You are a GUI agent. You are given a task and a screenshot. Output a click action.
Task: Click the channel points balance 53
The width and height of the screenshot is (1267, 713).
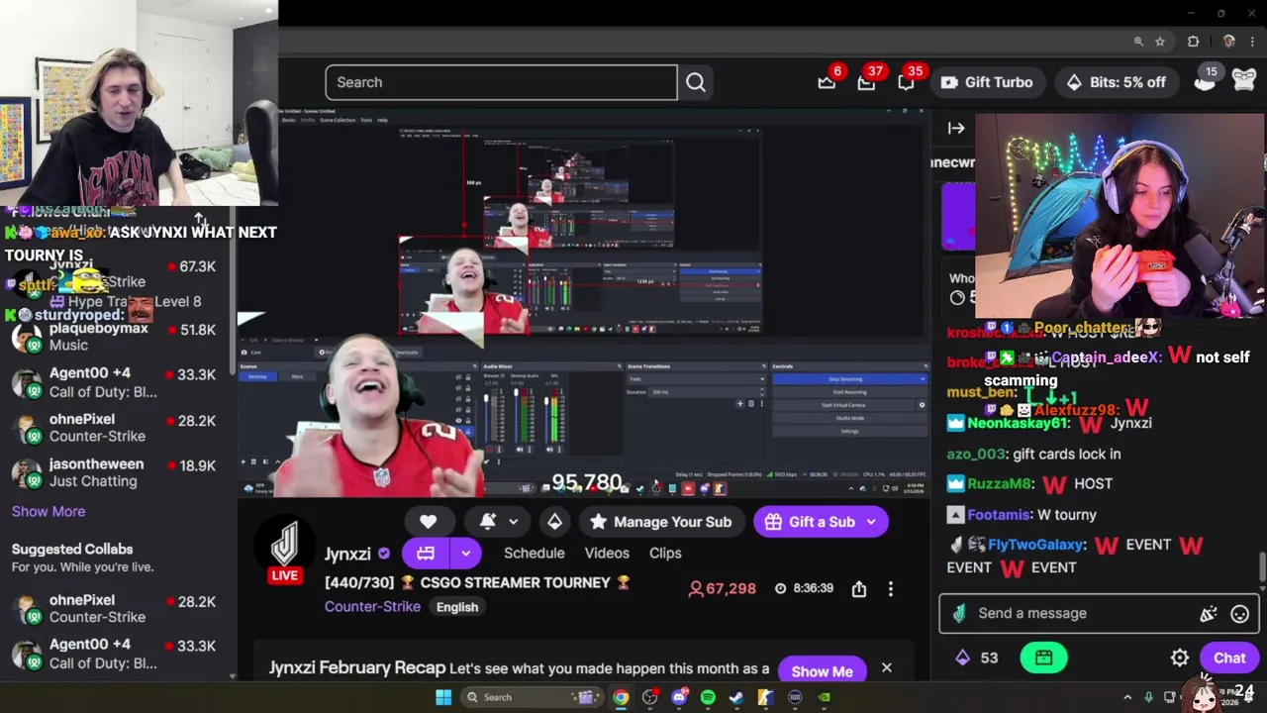click(x=978, y=658)
